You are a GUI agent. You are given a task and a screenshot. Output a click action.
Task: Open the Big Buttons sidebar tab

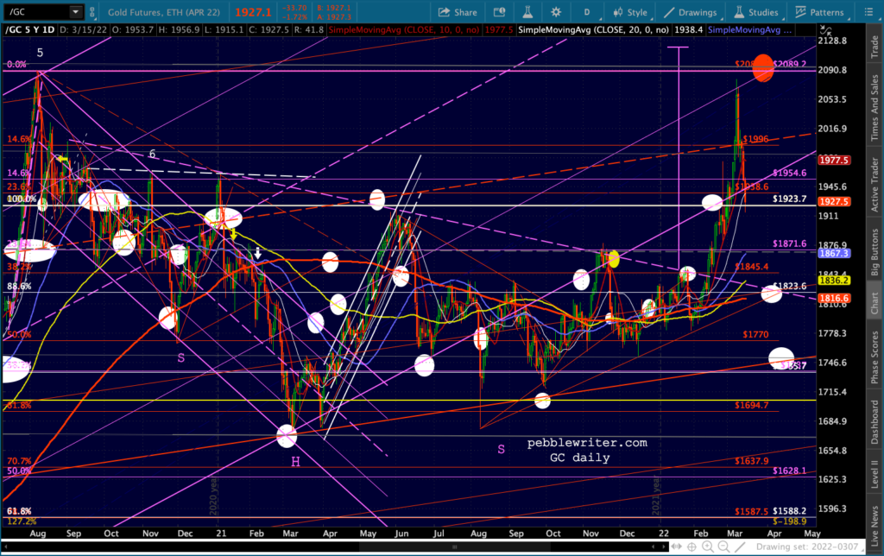point(875,252)
